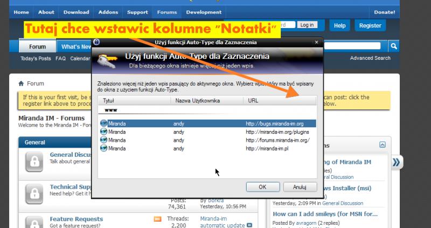The height and width of the screenshot is (228, 431).
Task: Click the Help button
Action: [340, 25]
